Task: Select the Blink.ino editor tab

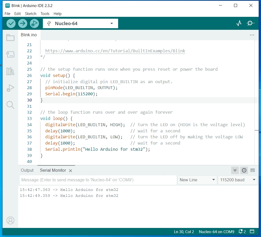Action: pyautogui.click(x=29, y=35)
